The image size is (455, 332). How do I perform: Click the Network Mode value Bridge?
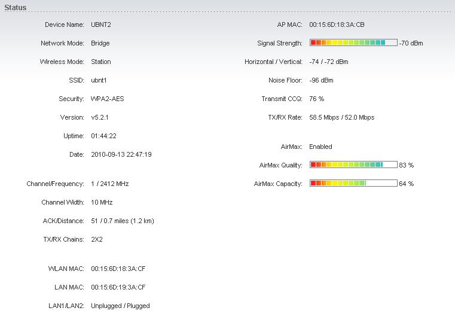click(x=100, y=43)
